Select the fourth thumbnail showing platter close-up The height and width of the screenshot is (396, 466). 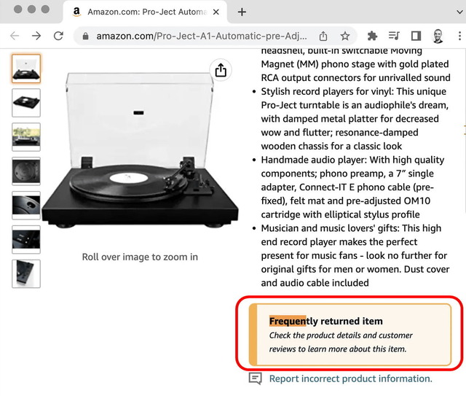26,171
